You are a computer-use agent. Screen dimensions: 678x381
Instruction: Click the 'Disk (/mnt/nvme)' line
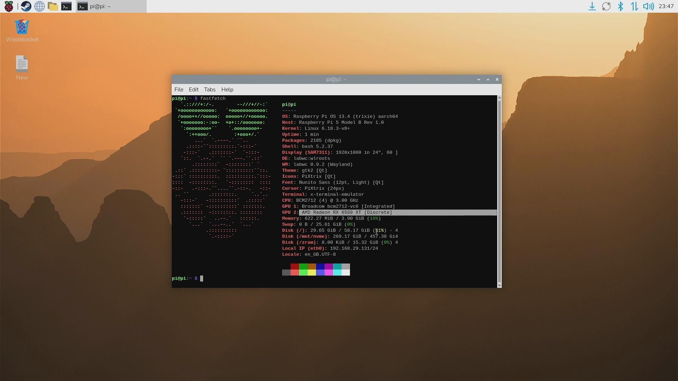(x=340, y=236)
